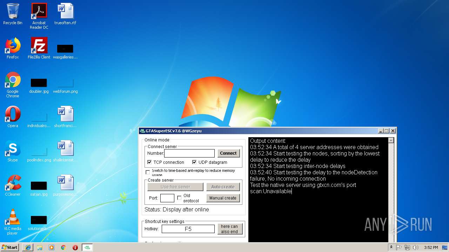Click the network tray icon
The height and width of the screenshot is (252, 449).
pyautogui.click(x=407, y=247)
